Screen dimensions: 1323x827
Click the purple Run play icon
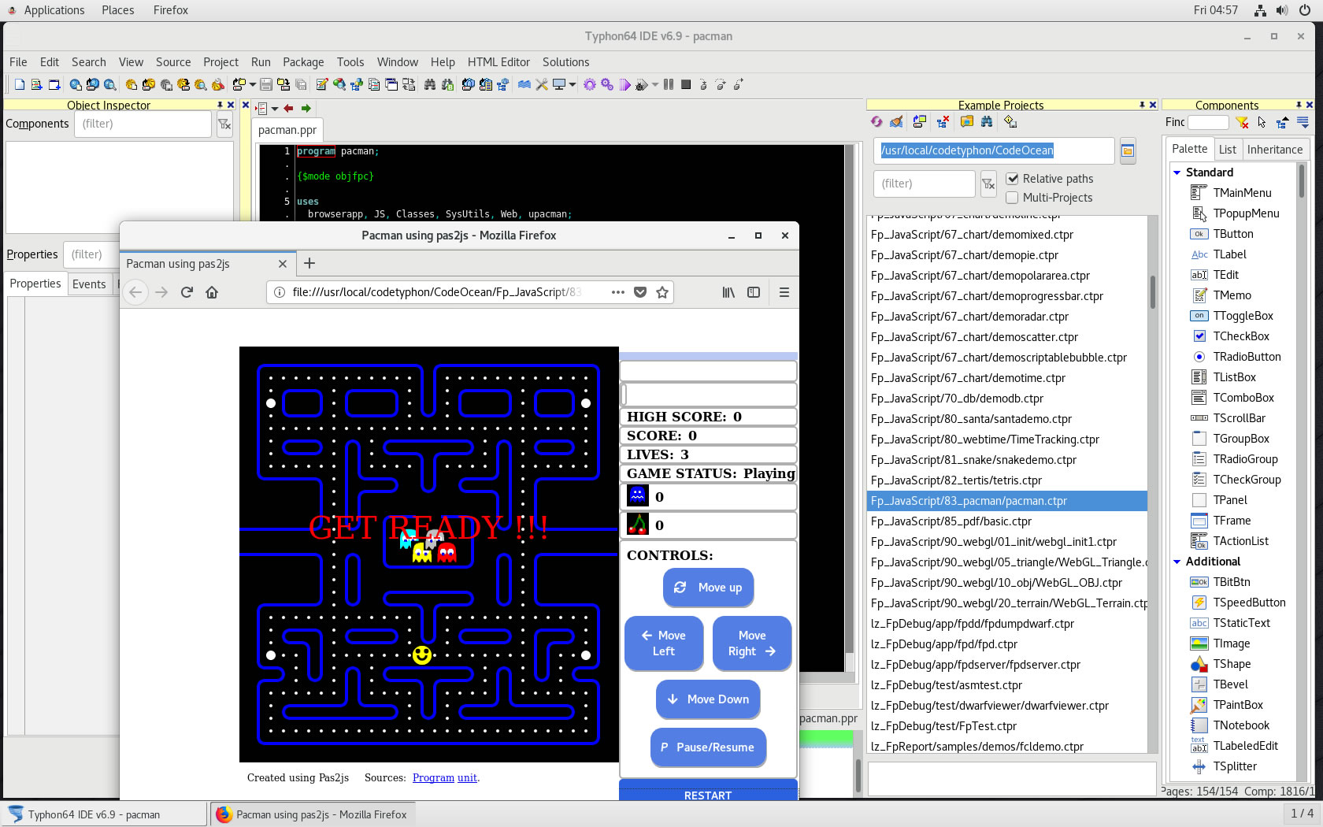click(x=625, y=84)
